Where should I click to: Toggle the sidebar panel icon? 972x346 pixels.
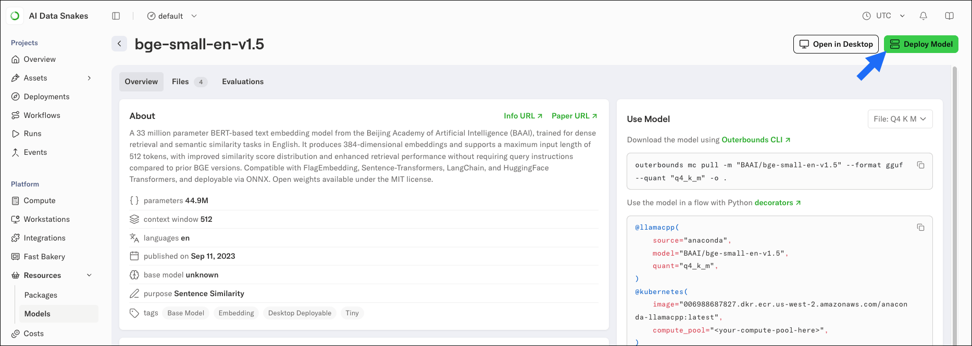pos(116,16)
